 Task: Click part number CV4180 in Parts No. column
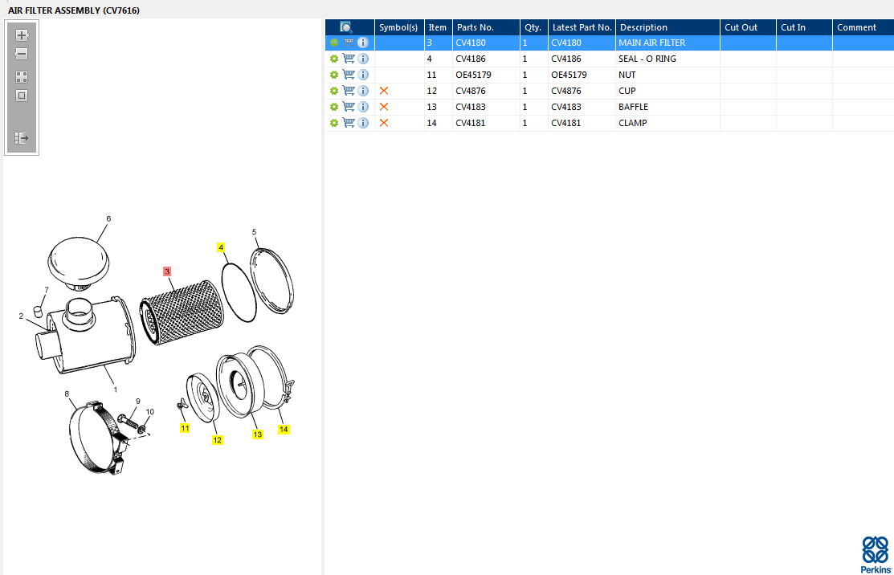point(471,43)
